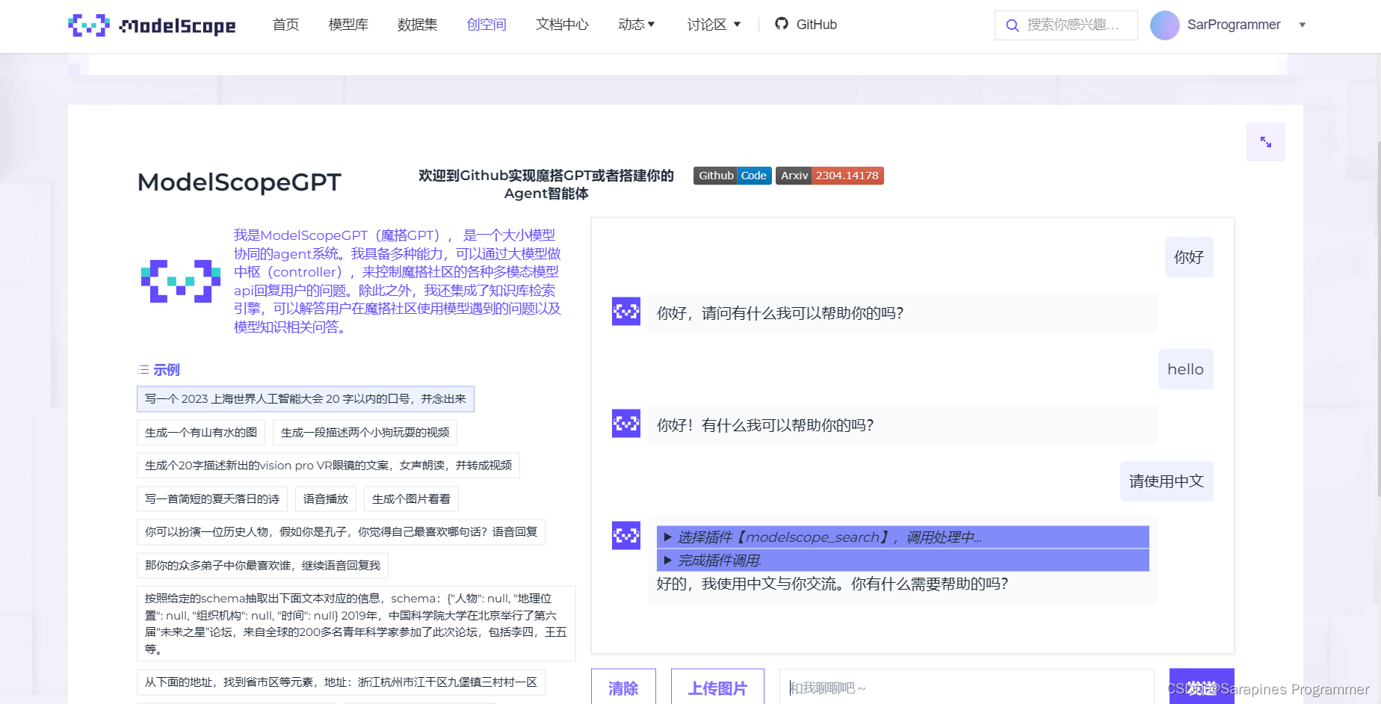The height and width of the screenshot is (704, 1381).
Task: Open the 讨论区 dropdown menu
Action: tap(713, 24)
